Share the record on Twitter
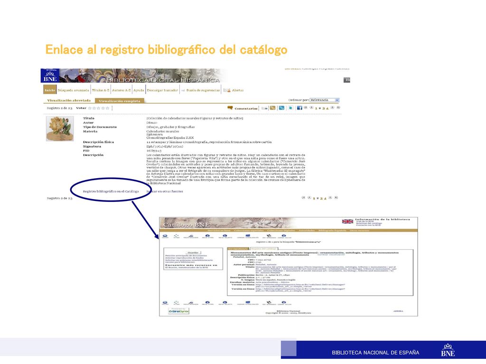Image resolution: width=486 pixels, height=364 pixels. pos(291,108)
